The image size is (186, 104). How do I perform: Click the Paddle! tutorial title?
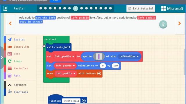[x=19, y=8]
